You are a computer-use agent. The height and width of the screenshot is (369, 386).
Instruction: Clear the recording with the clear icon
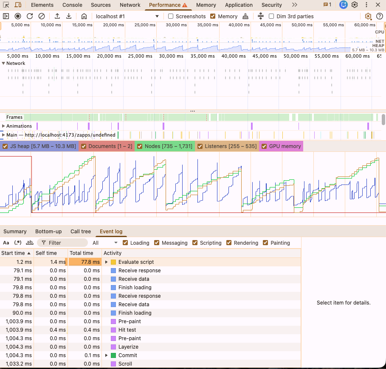(42, 16)
